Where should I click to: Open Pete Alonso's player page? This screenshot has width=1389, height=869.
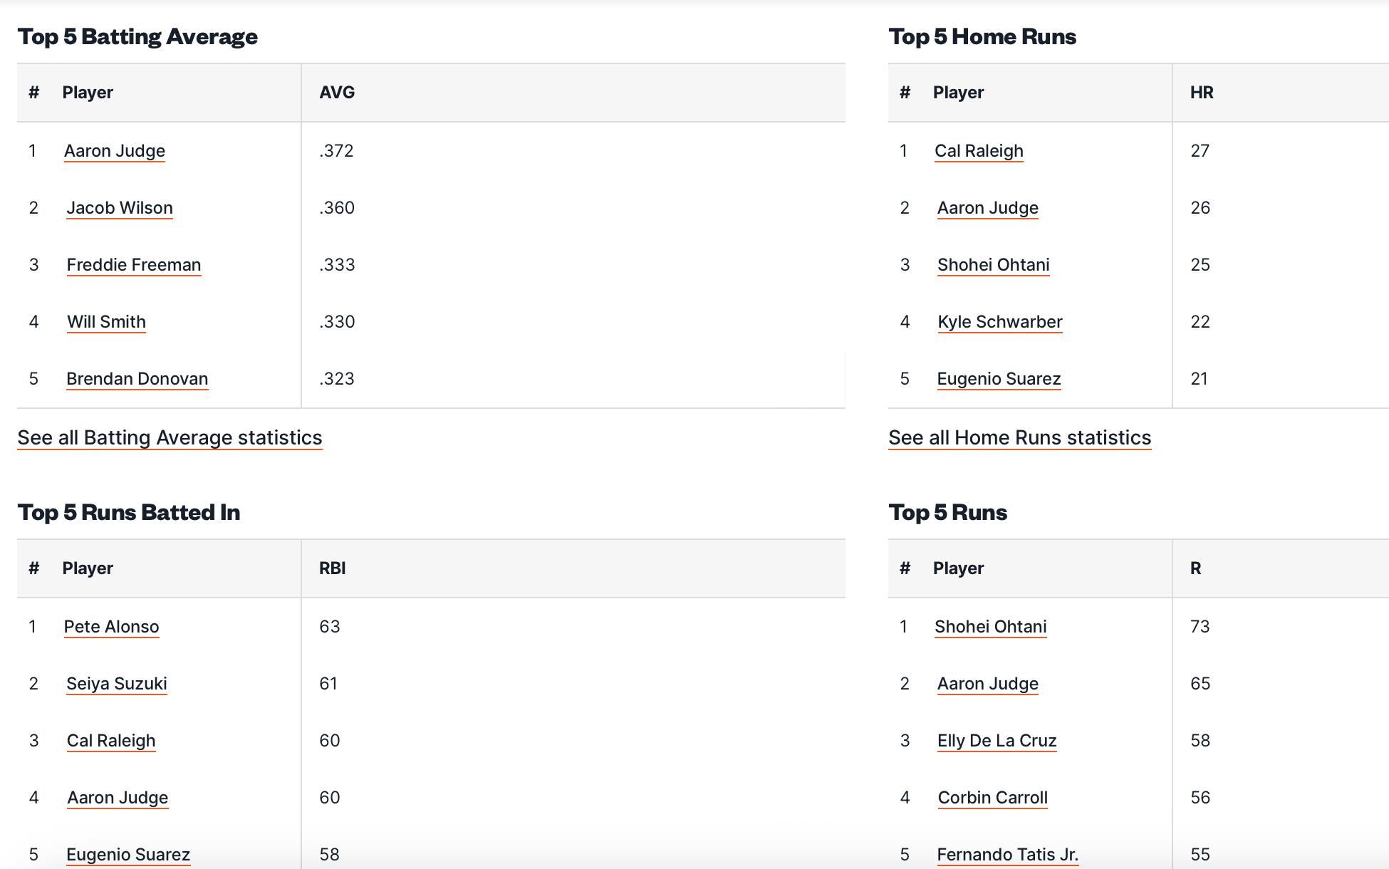[x=111, y=627]
